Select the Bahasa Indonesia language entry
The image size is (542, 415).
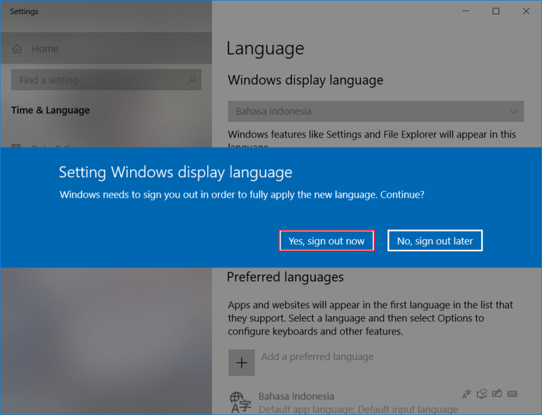tap(376, 402)
